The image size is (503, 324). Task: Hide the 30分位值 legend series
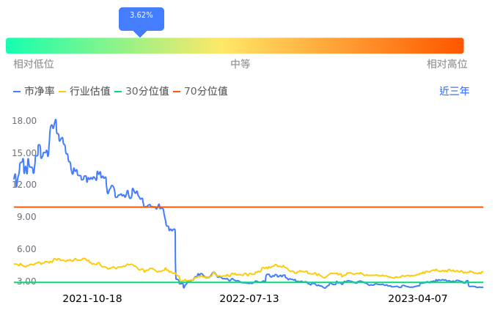(x=142, y=92)
